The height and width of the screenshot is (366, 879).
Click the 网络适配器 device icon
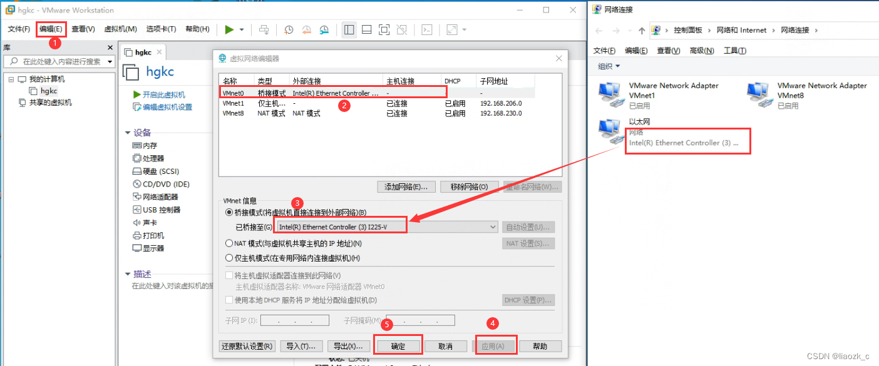click(x=137, y=196)
